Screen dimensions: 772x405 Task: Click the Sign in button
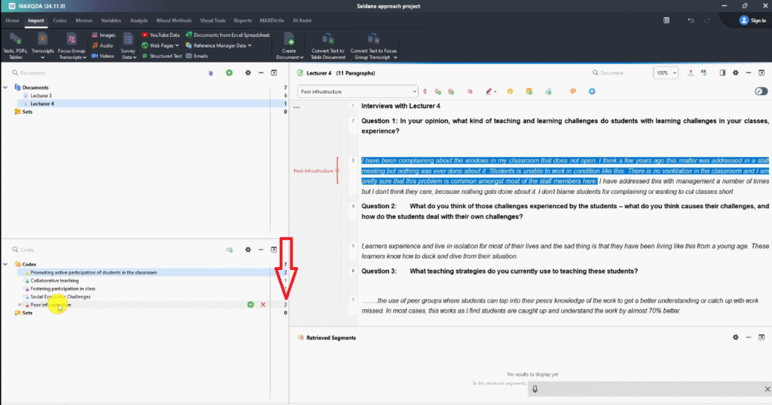(752, 20)
